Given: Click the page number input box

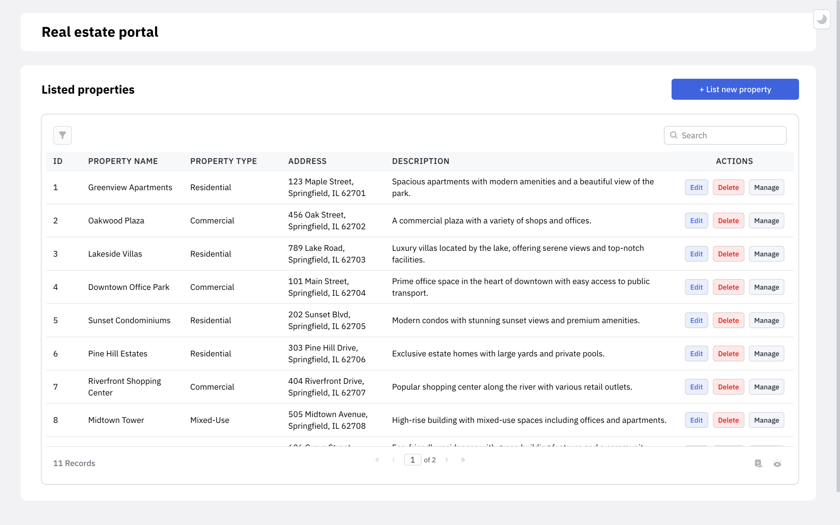Looking at the screenshot, I should (412, 460).
